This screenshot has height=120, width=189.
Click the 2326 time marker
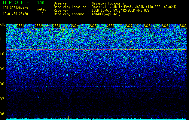click(x=111, y=26)
